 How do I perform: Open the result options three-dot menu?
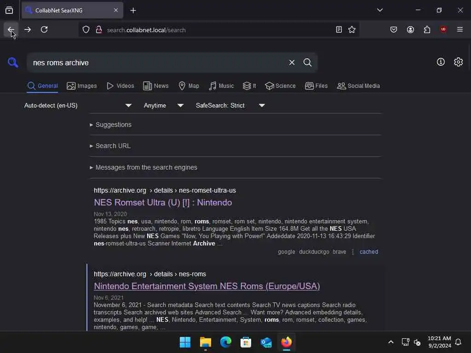(353, 252)
